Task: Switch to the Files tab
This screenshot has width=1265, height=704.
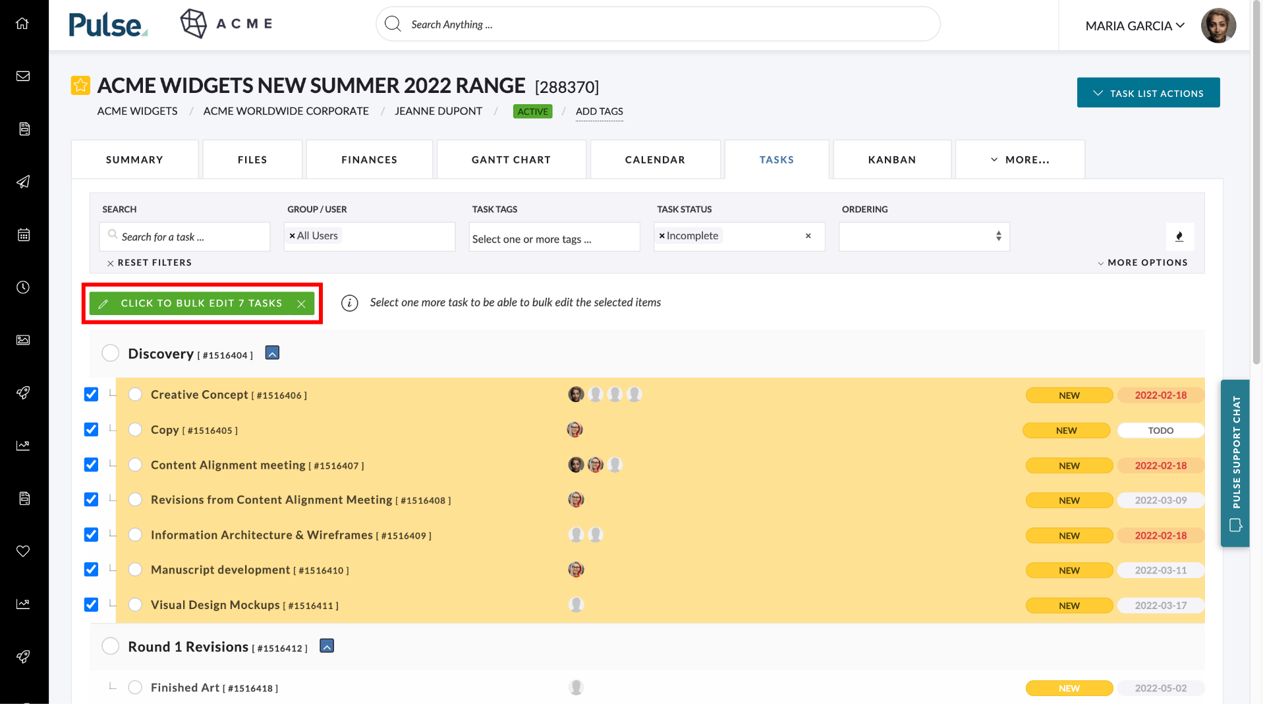Action: click(x=252, y=160)
